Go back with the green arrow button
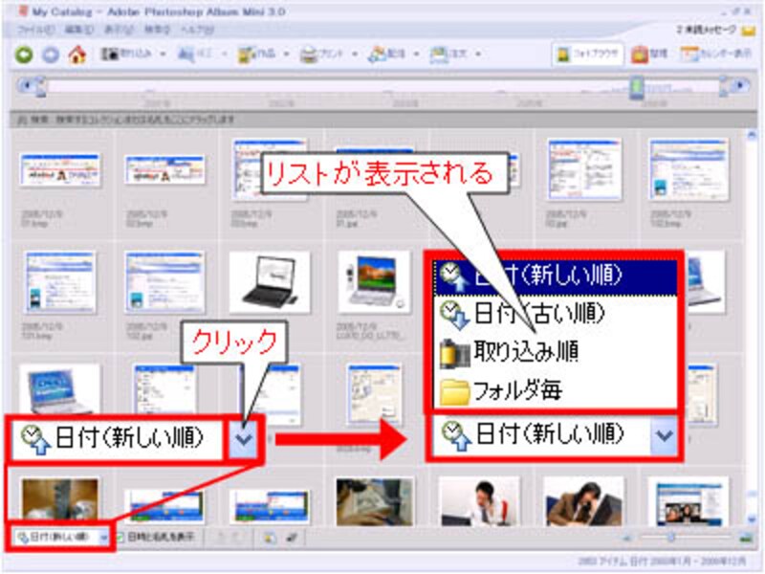 pyautogui.click(x=24, y=55)
